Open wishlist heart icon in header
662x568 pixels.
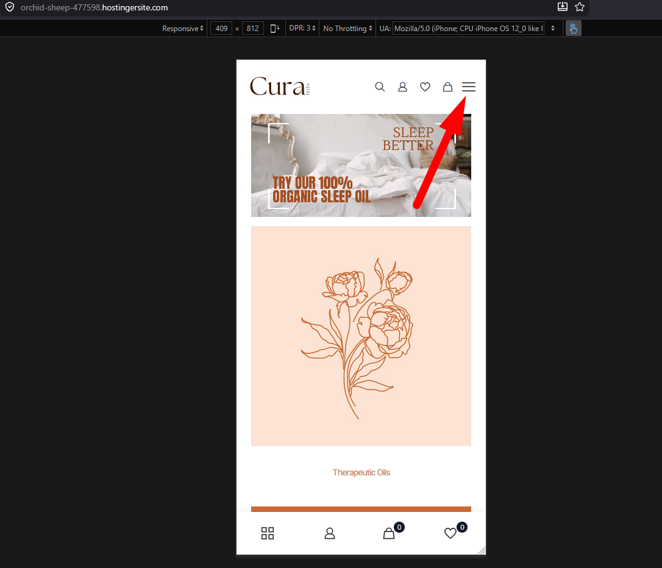425,87
